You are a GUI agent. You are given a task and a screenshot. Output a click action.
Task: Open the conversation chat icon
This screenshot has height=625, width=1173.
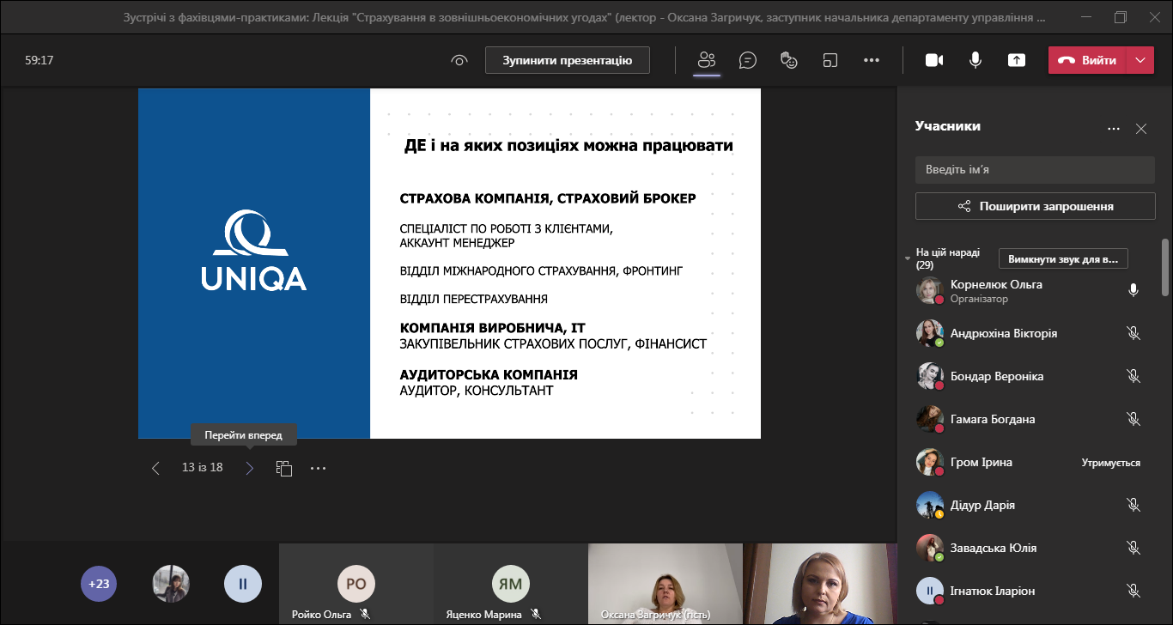[x=748, y=60]
